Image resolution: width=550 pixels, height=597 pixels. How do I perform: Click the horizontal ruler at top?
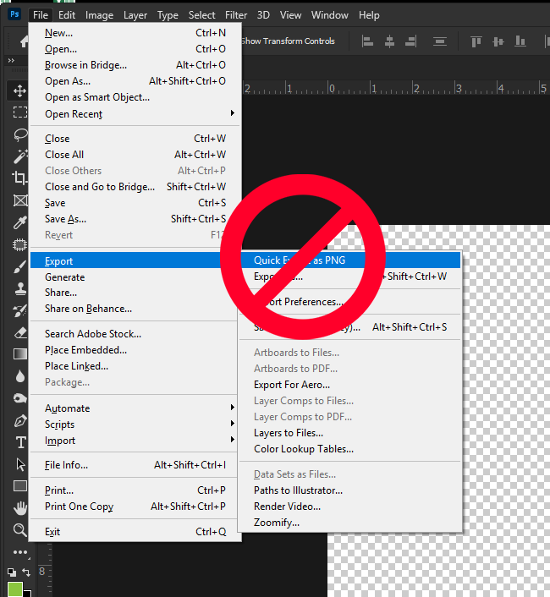point(396,88)
